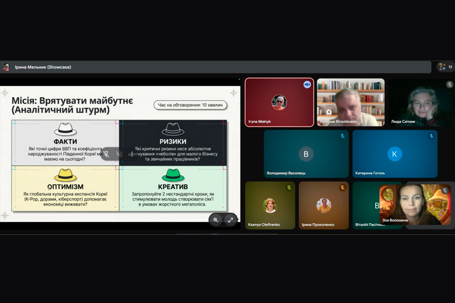Click subtitle '(Аналітичний штурм)' on slide
Screen dimensions: 455x303
pyautogui.click(x=61, y=110)
